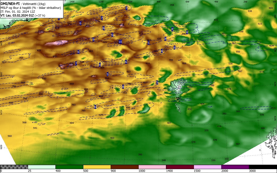Click the 4W longitude label

coord(216,2)
